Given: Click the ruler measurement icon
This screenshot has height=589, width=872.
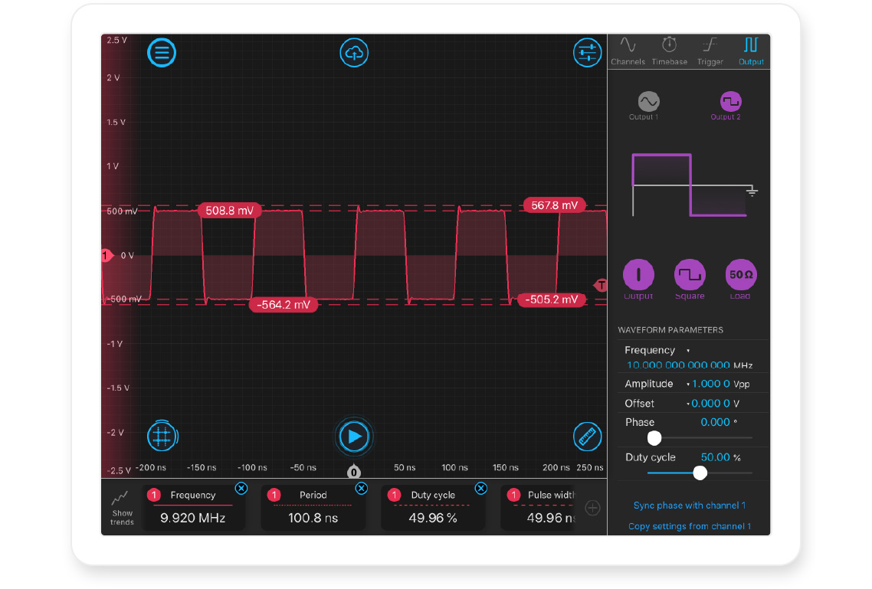Looking at the screenshot, I should (x=588, y=436).
